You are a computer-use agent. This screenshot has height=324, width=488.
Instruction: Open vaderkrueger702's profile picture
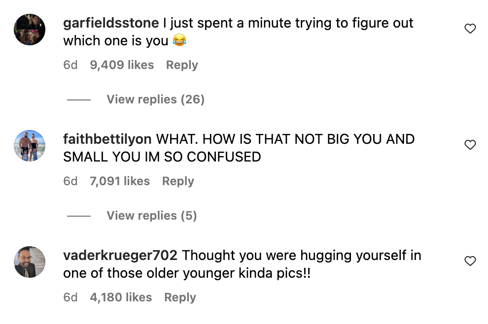pos(30,262)
